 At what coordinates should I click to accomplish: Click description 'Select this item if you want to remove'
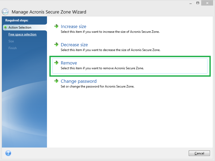tap(102, 68)
